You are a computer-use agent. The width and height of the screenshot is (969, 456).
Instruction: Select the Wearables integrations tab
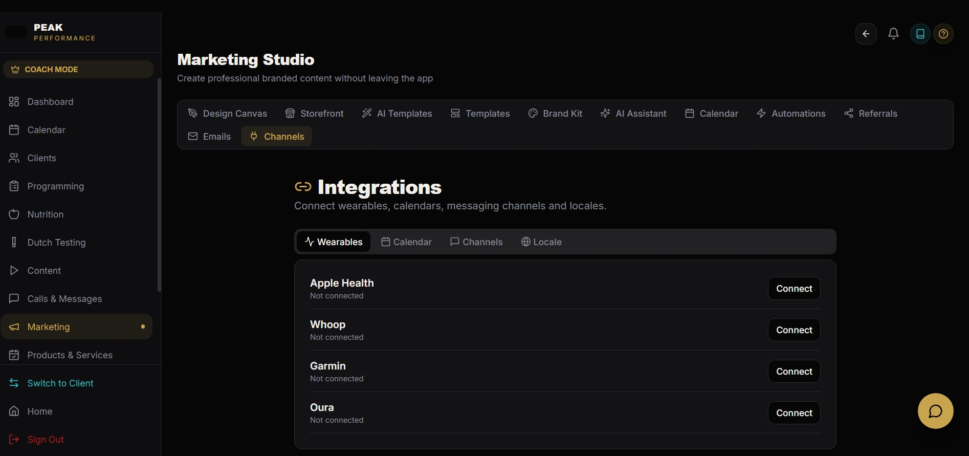[x=334, y=242]
